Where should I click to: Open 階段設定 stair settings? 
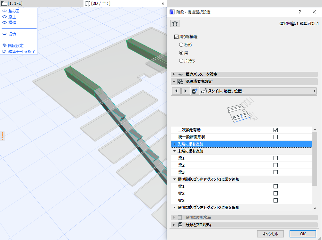click(16, 46)
